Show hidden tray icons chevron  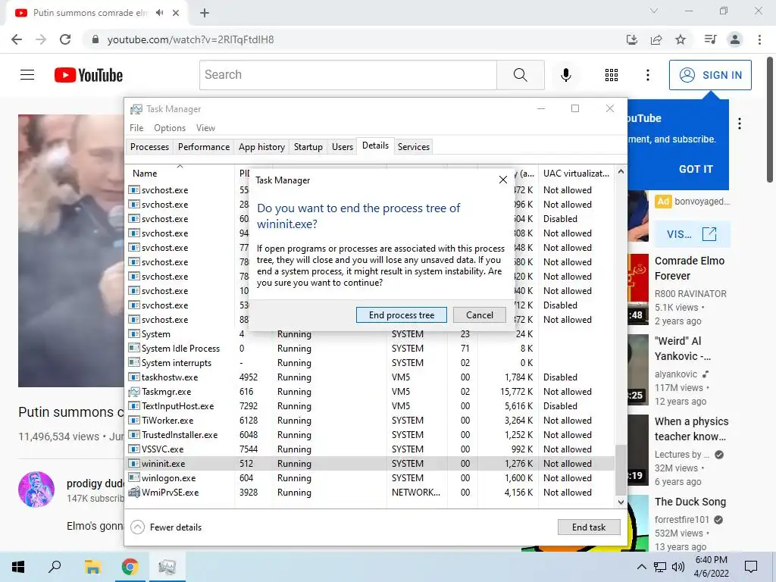click(641, 567)
